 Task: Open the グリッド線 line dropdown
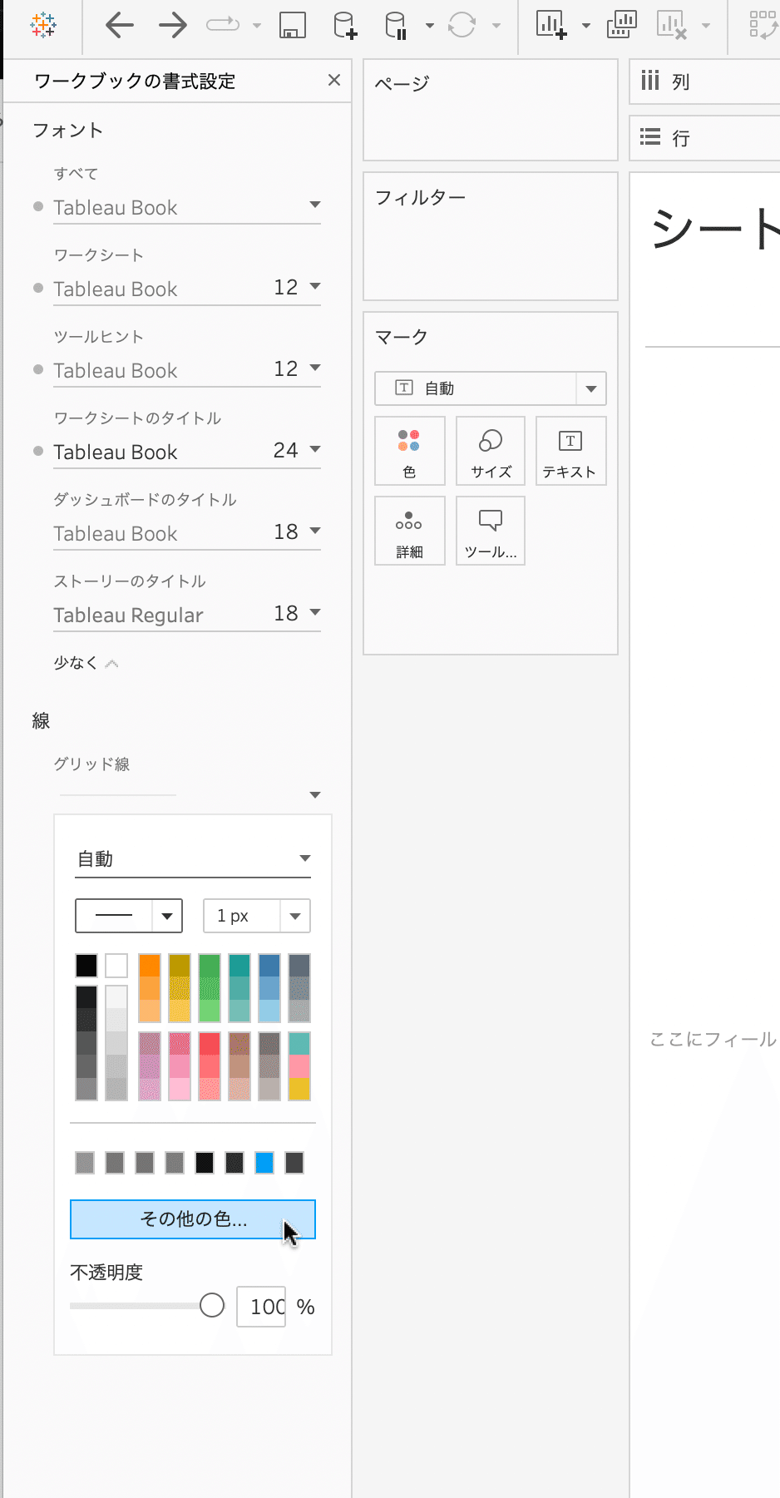coord(315,795)
